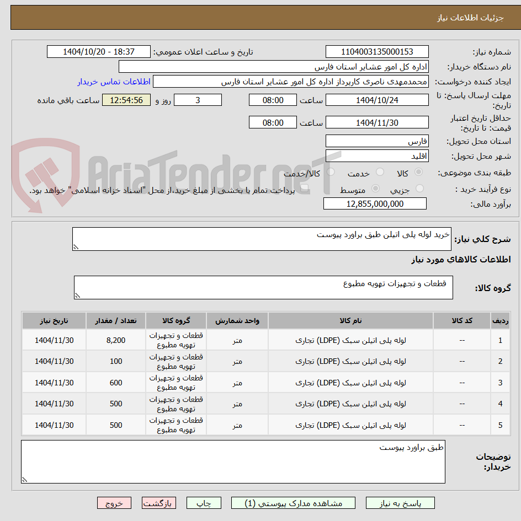
Task: Click resize handle of توضیحات خریدار box
Action: (x=24, y=480)
